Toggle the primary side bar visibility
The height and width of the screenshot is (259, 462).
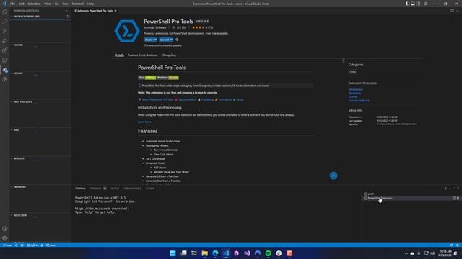coord(407,4)
